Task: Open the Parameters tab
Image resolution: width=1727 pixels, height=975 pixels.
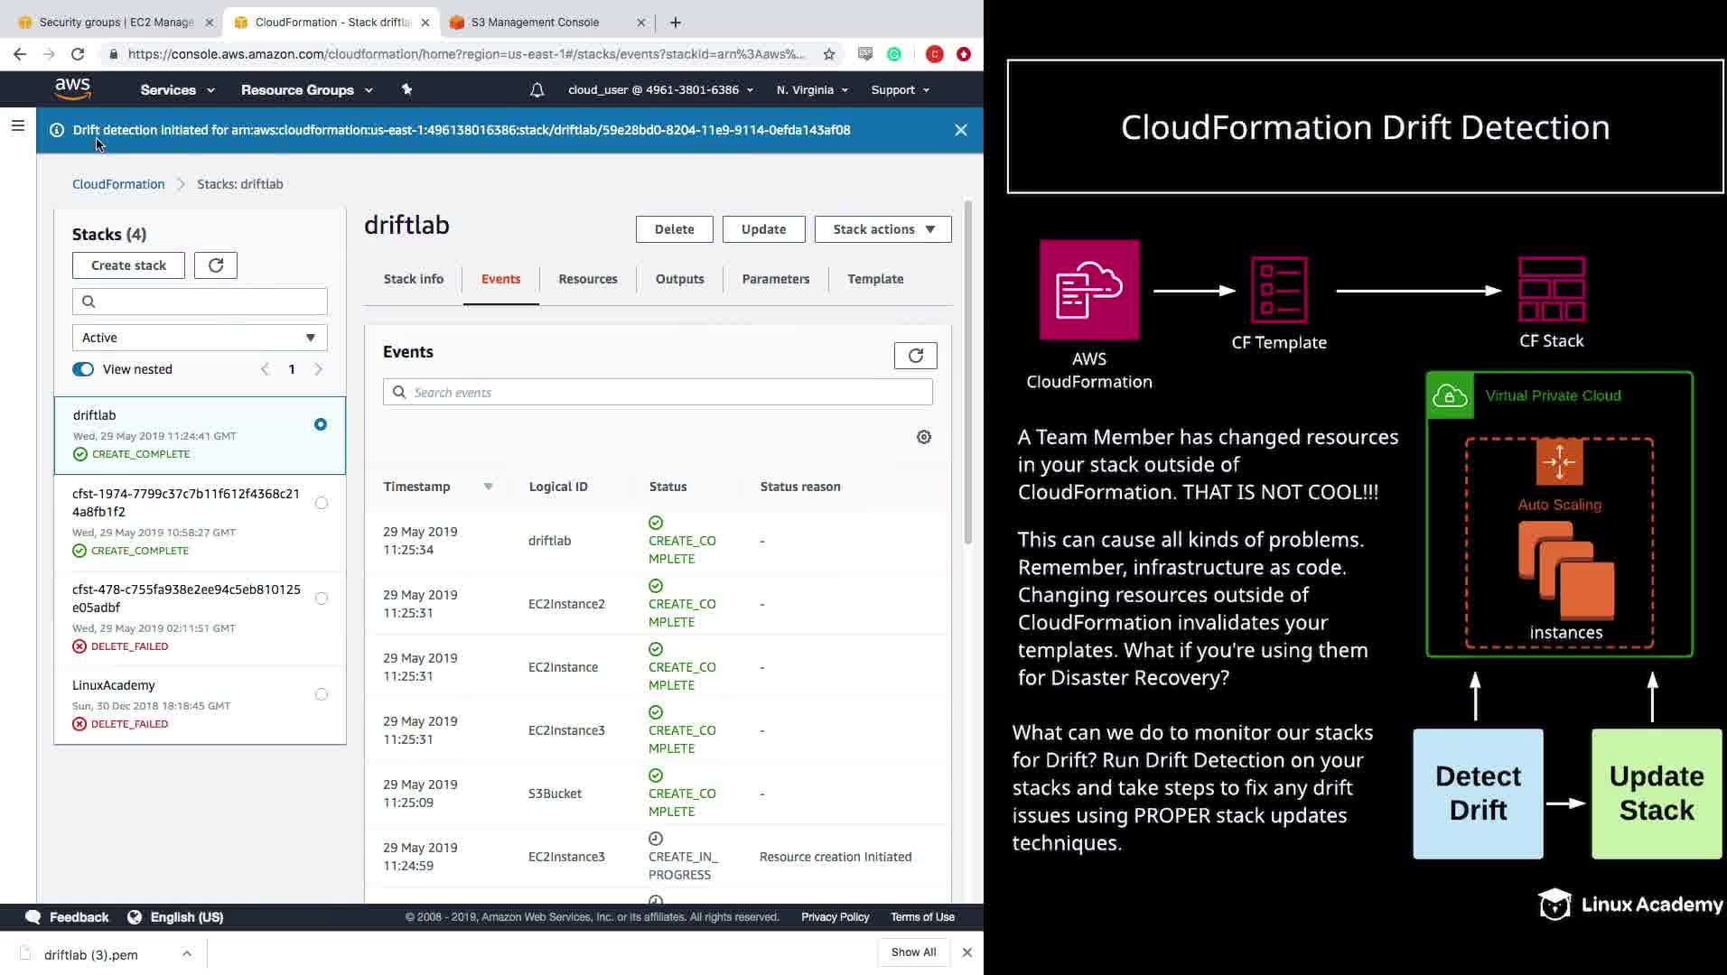Action: tap(776, 279)
